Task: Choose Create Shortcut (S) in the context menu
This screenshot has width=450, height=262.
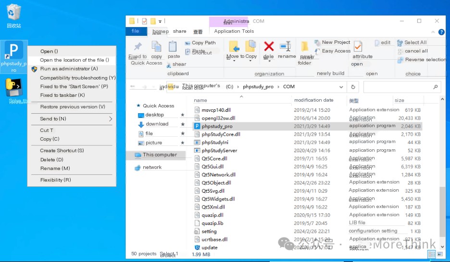Action: click(72, 150)
